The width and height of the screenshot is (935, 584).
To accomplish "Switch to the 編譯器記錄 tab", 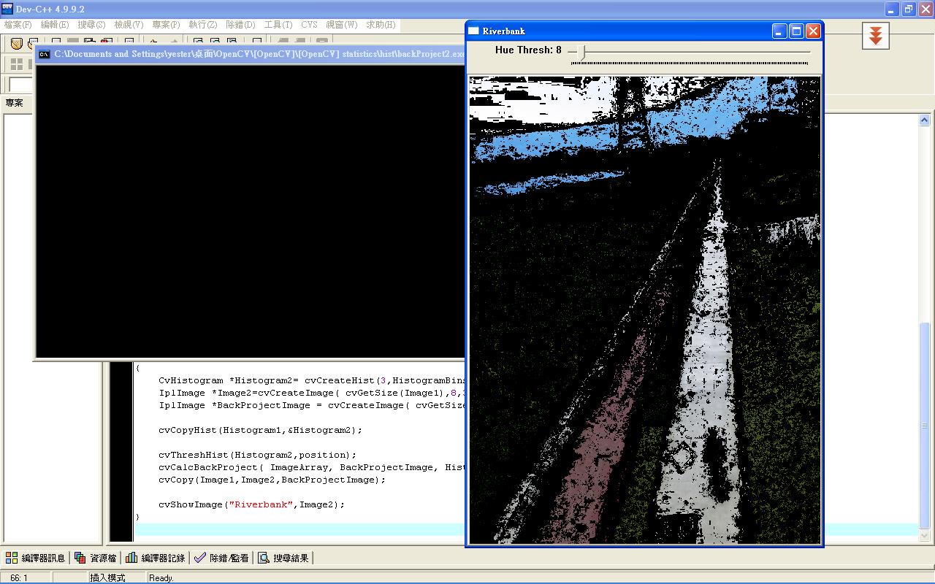I will (155, 558).
